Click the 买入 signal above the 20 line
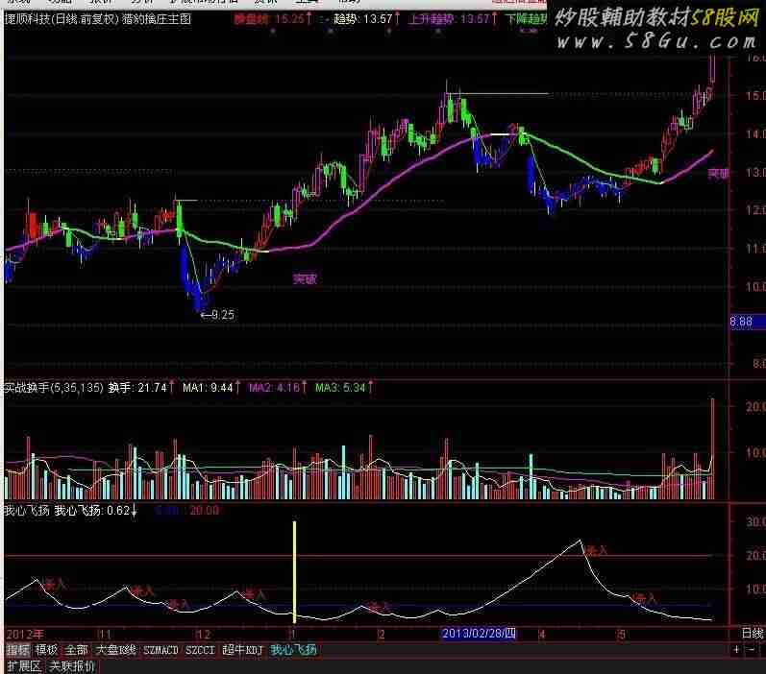 [596, 550]
